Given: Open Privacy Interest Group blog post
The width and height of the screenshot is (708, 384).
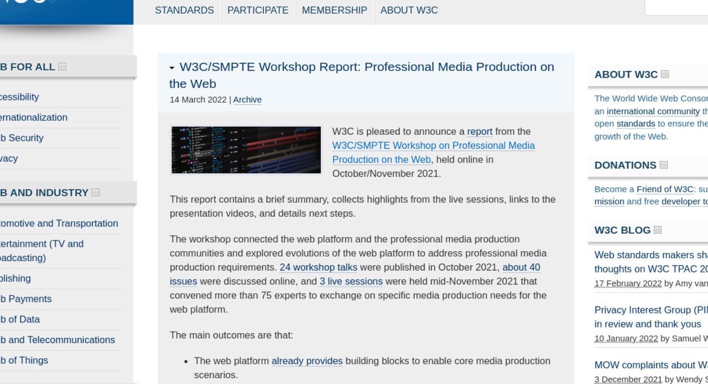Looking at the screenshot, I should (651, 317).
